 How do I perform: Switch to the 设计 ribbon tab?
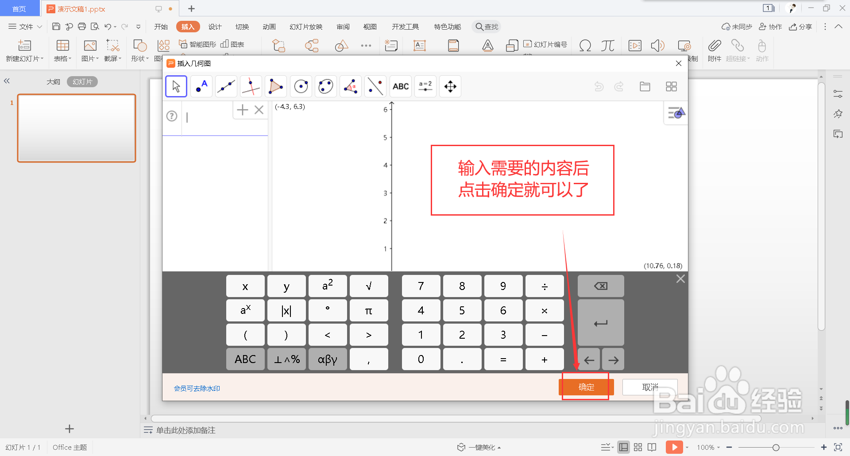pos(215,27)
